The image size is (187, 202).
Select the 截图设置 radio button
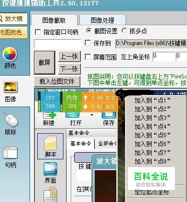pos(89,31)
